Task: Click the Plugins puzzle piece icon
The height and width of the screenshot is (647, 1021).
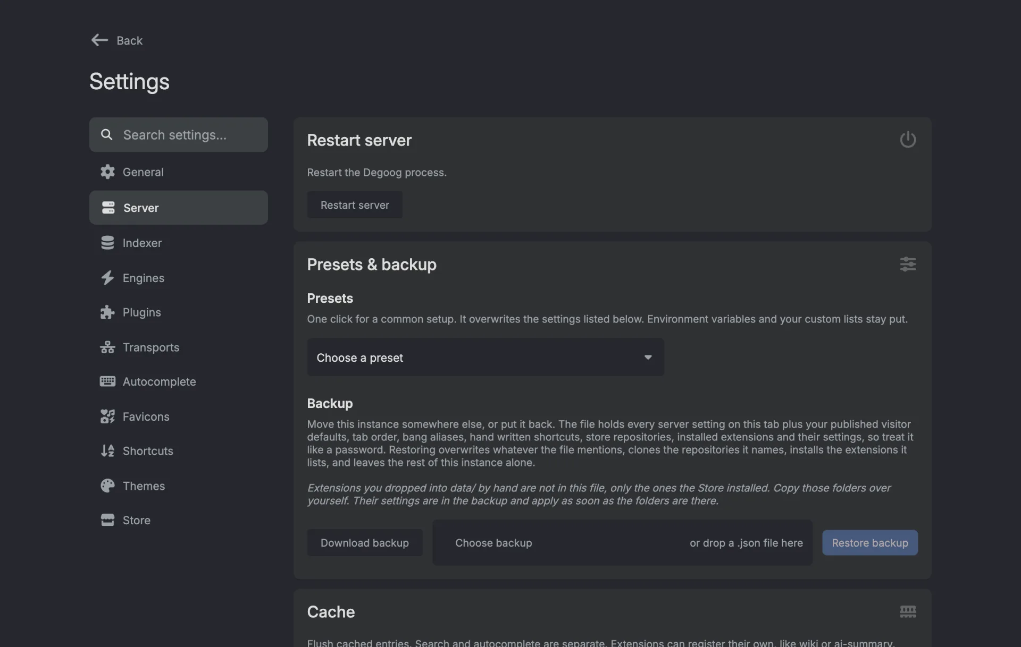Action: (107, 312)
